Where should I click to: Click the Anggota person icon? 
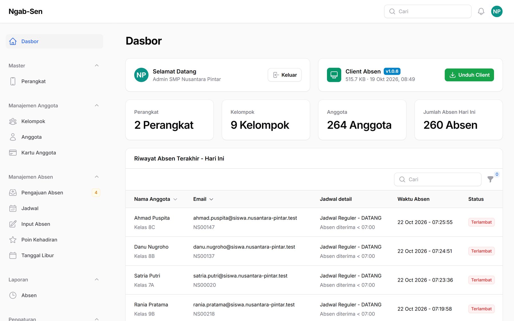click(x=13, y=137)
